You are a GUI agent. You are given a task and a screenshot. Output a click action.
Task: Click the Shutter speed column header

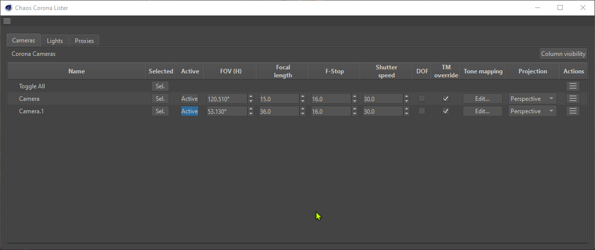coord(386,71)
